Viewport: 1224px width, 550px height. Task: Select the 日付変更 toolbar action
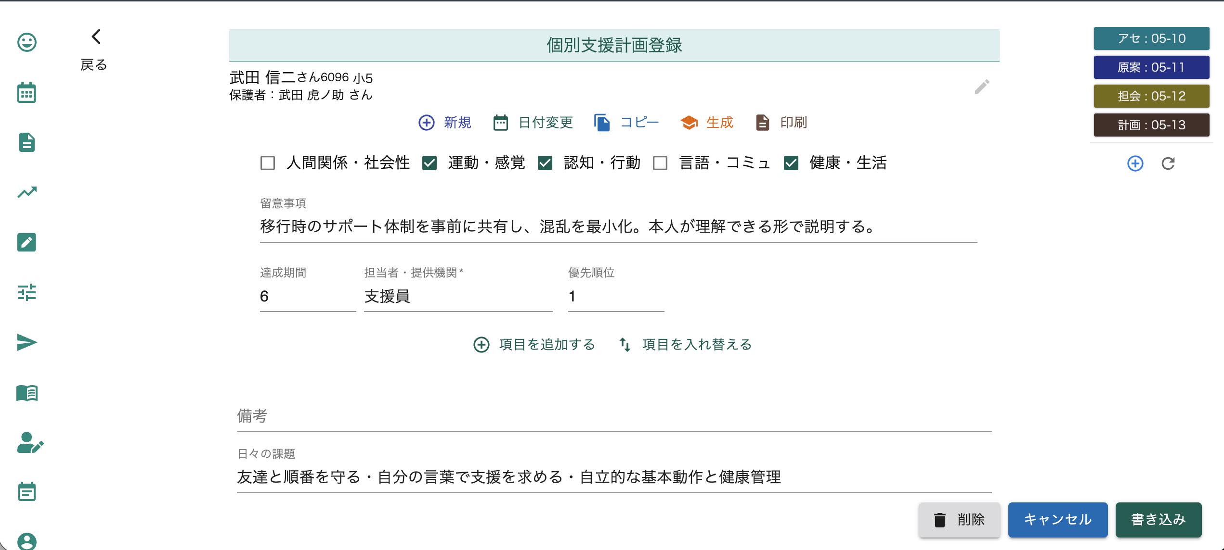click(x=534, y=123)
